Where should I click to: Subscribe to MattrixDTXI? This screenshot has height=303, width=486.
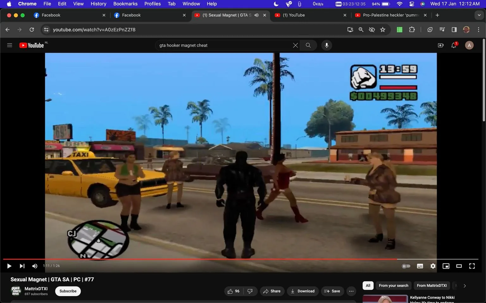67,291
